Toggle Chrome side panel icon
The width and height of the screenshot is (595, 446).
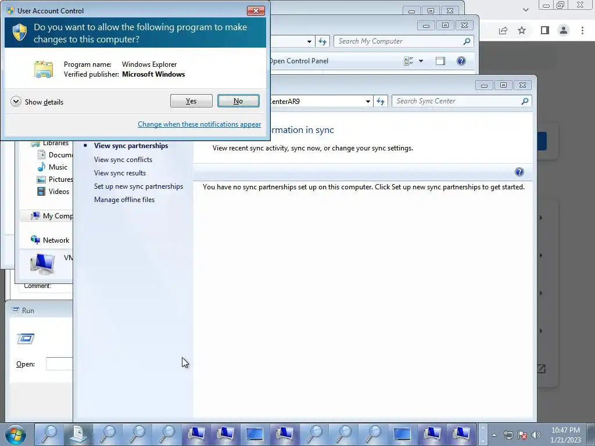pyautogui.click(x=545, y=30)
